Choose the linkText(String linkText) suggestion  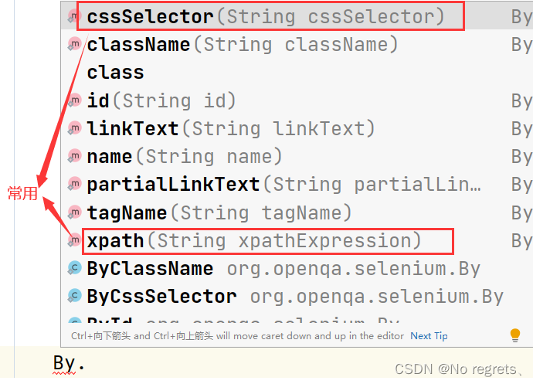297,128
